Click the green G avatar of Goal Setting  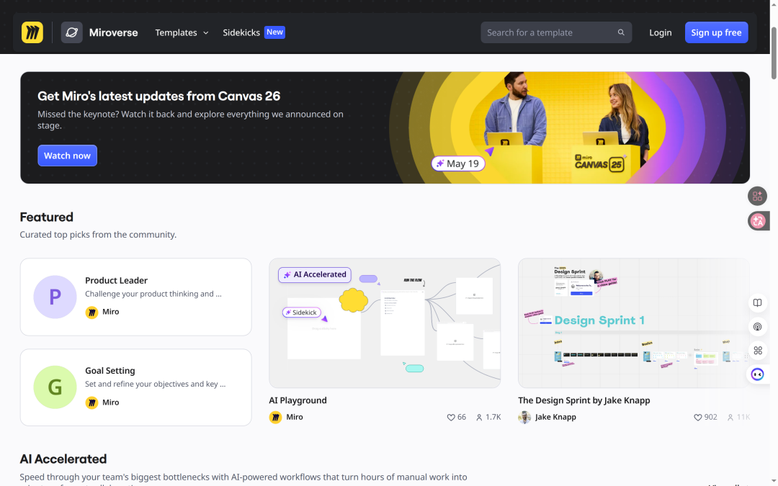coord(55,387)
